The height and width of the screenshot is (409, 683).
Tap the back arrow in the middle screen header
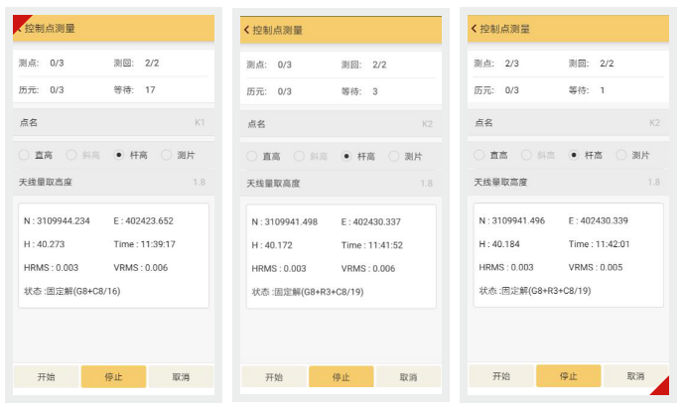[x=247, y=30]
